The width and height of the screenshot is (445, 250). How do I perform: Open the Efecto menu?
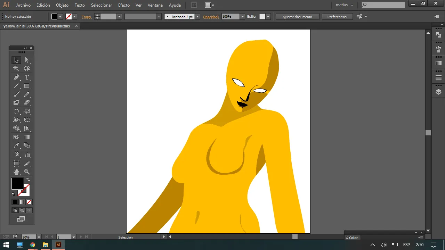(124, 5)
